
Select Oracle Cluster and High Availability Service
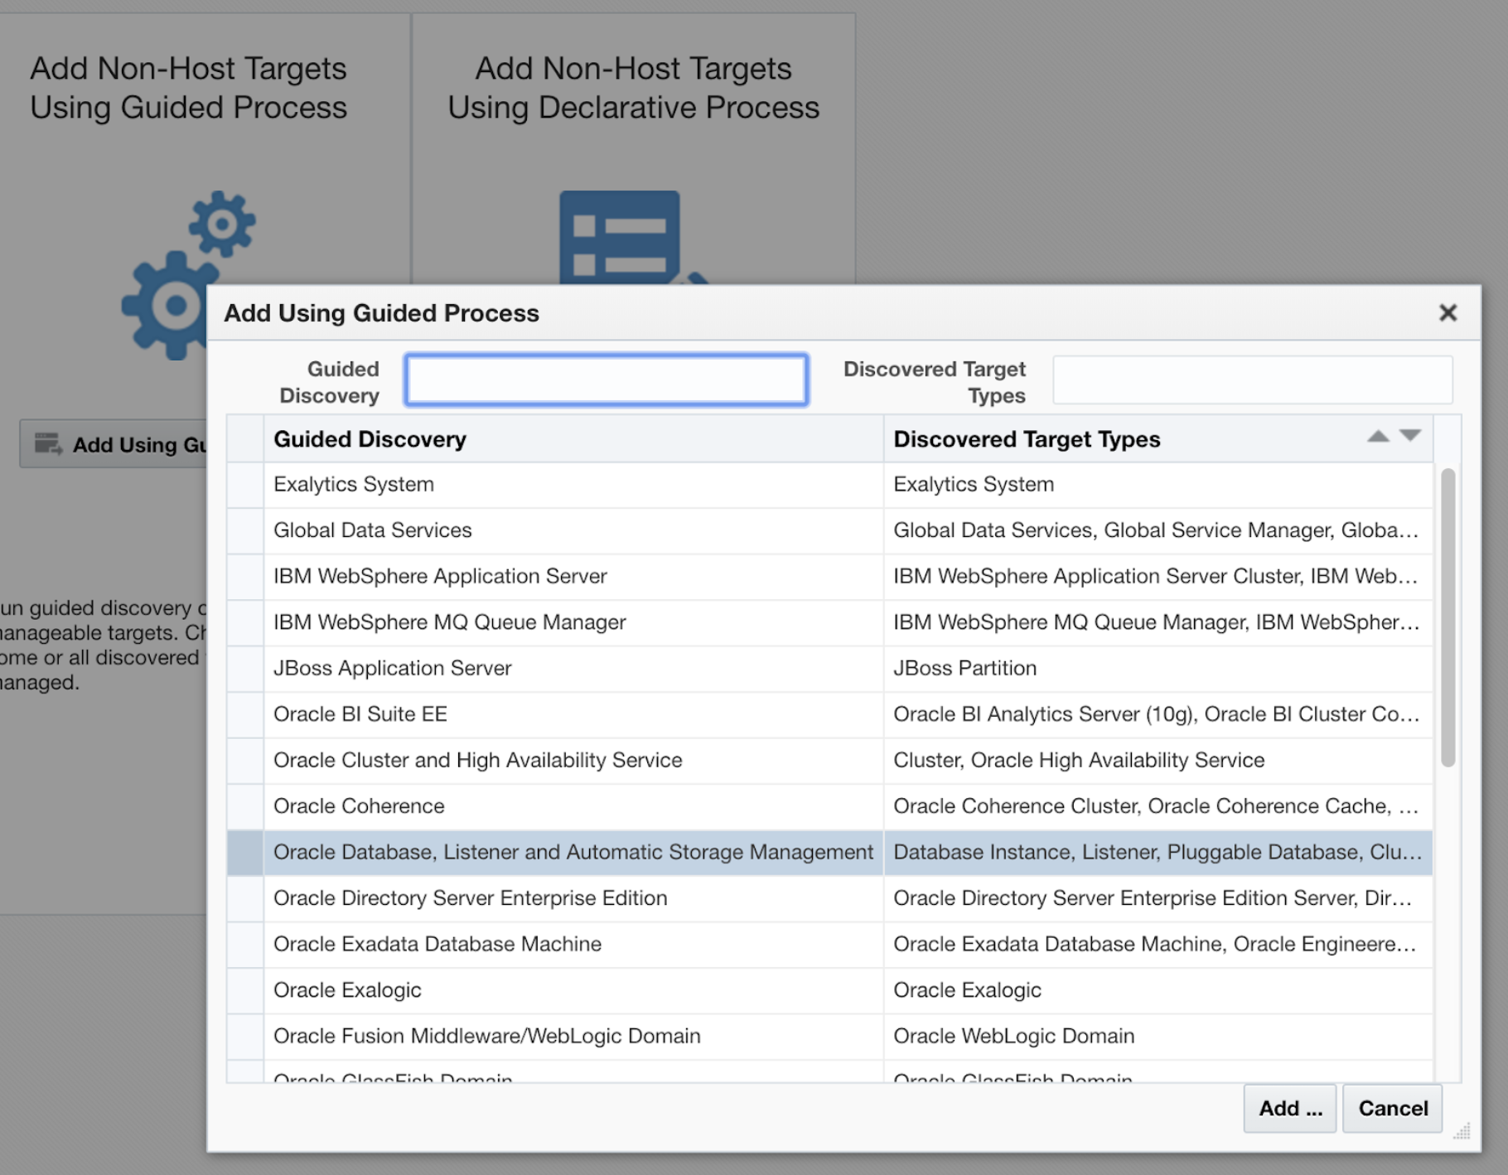[829, 761]
